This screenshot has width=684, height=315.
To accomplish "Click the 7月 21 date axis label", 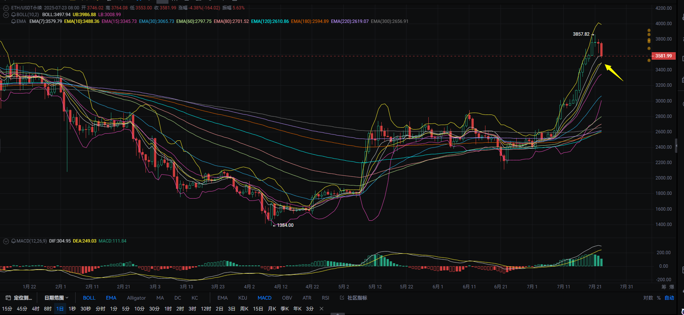I will pyautogui.click(x=595, y=286).
